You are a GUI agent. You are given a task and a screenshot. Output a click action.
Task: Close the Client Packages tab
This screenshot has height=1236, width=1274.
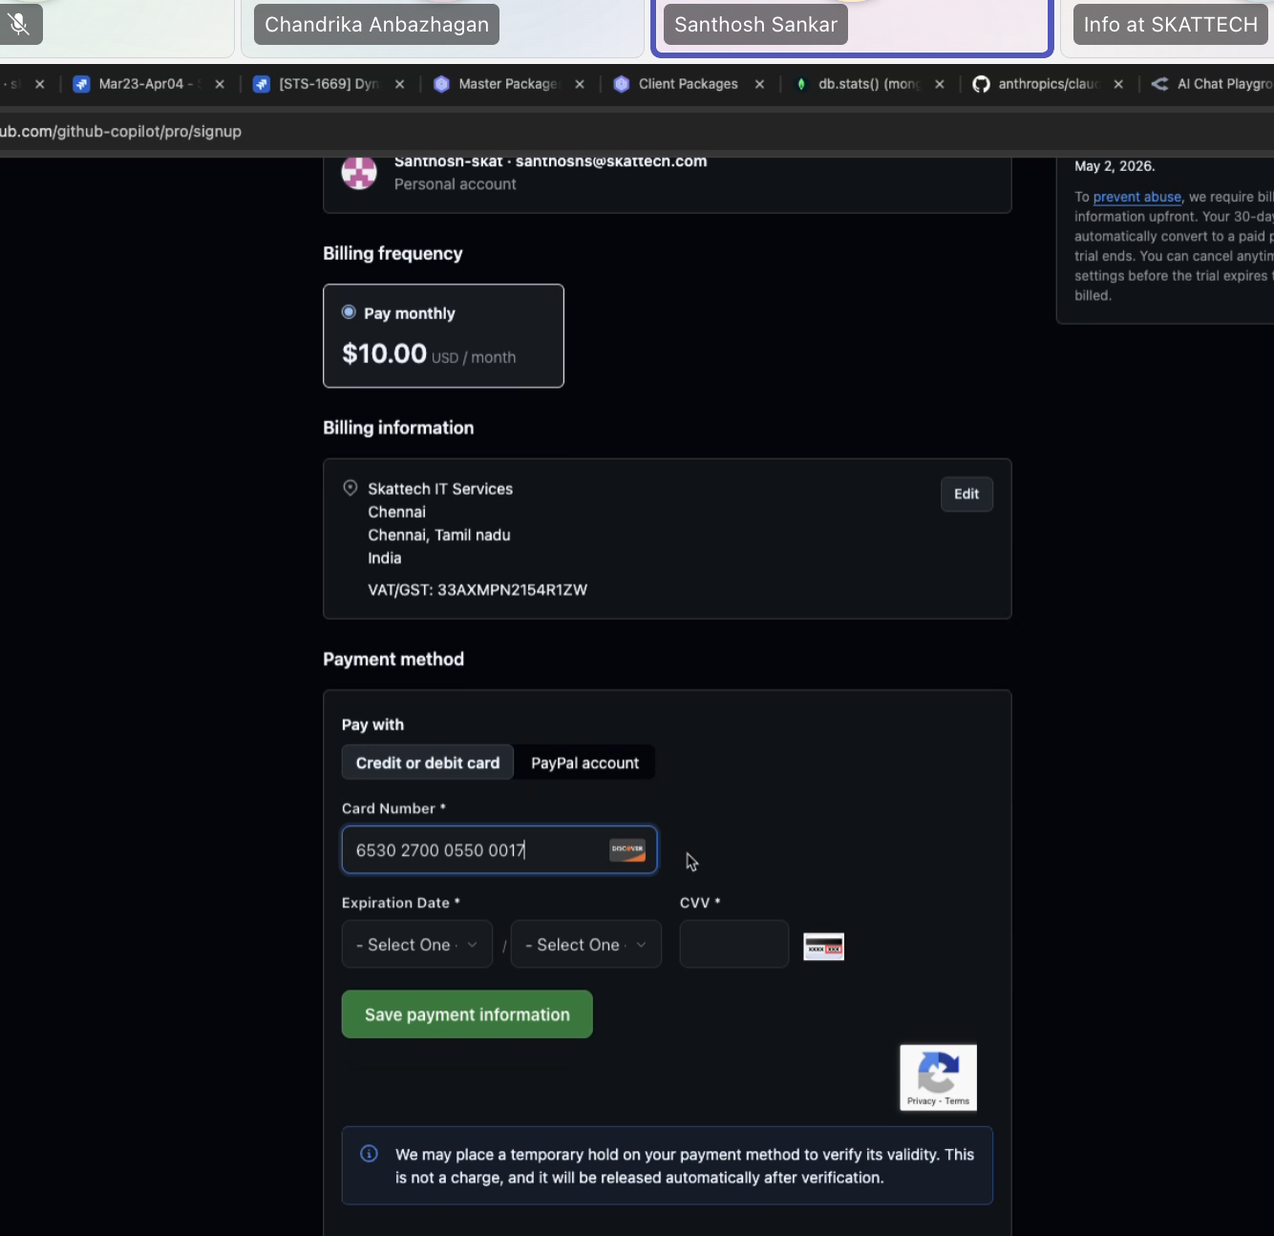point(759,84)
